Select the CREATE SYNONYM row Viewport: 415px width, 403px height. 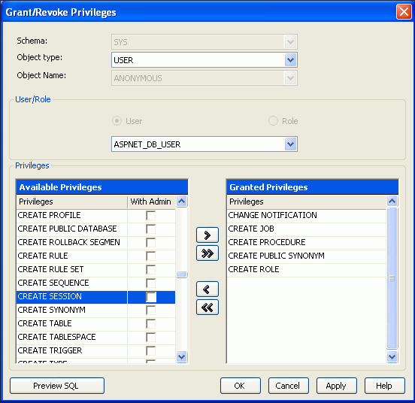72,310
